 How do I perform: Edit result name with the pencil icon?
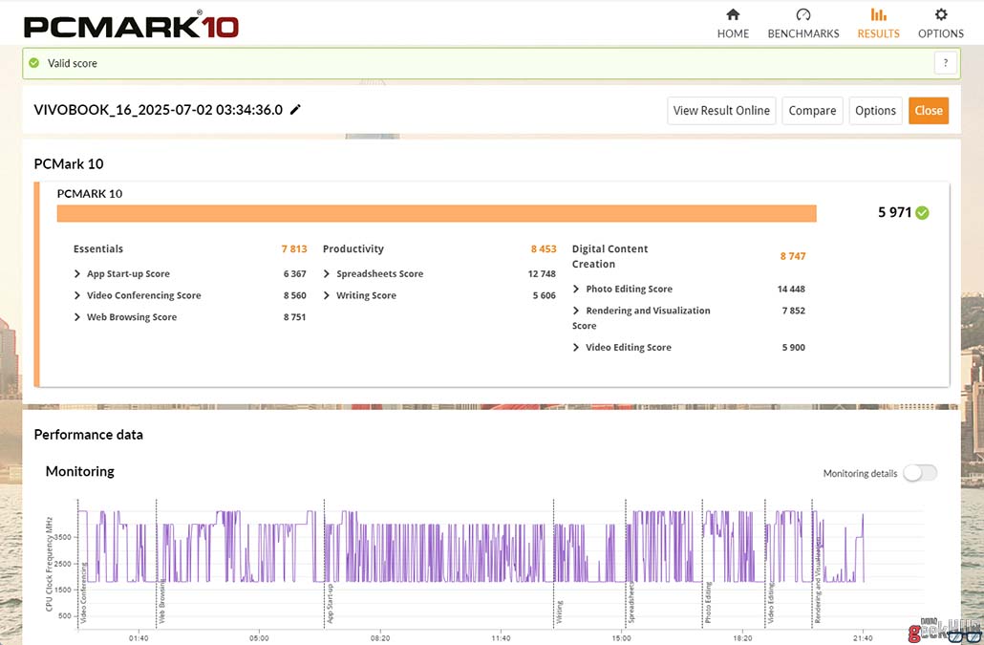point(295,110)
